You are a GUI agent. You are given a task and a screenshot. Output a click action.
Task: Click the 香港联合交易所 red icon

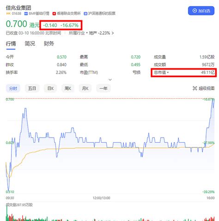click(x=54, y=13)
